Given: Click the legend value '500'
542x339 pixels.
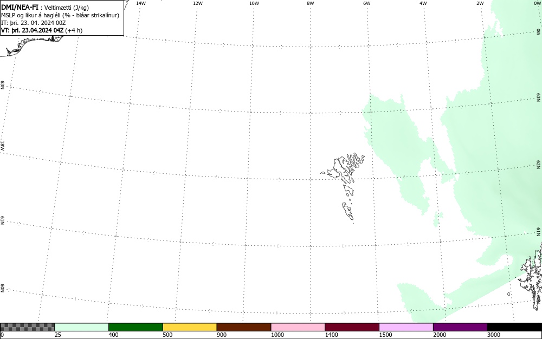Looking at the screenshot, I should click(x=167, y=335).
